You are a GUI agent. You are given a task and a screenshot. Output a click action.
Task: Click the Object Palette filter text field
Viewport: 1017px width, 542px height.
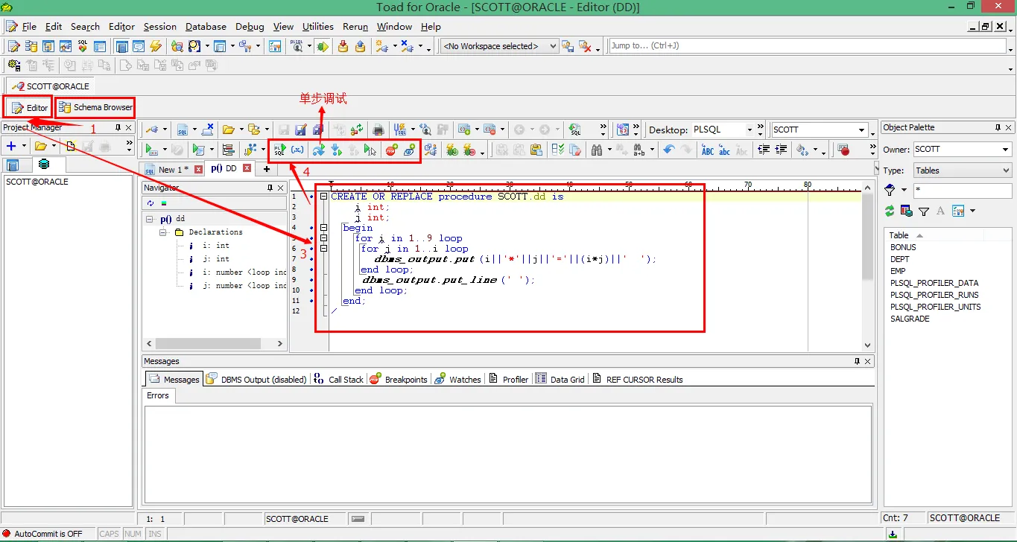(x=962, y=191)
